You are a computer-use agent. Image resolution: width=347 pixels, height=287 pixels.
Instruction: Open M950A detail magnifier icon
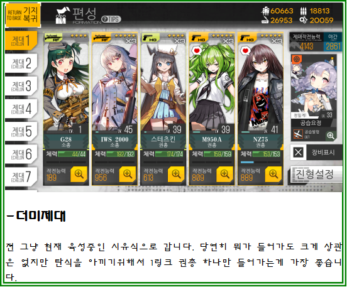point(224,174)
